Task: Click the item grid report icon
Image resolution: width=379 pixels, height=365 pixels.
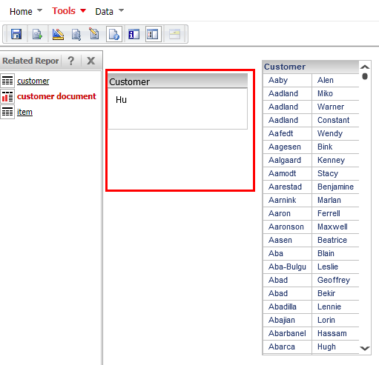Action: point(7,112)
